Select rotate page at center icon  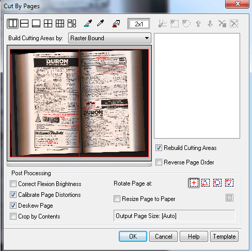coord(194,183)
